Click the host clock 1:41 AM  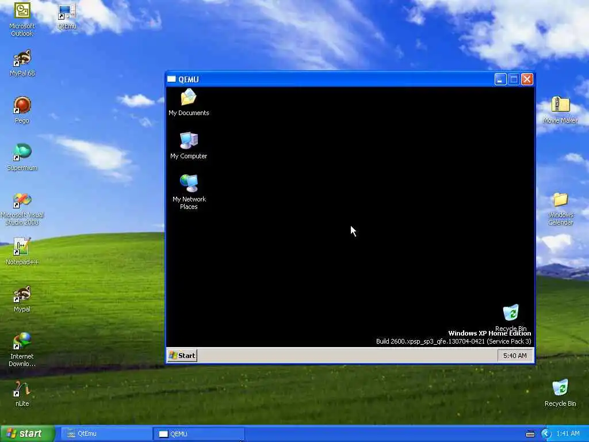(568, 434)
